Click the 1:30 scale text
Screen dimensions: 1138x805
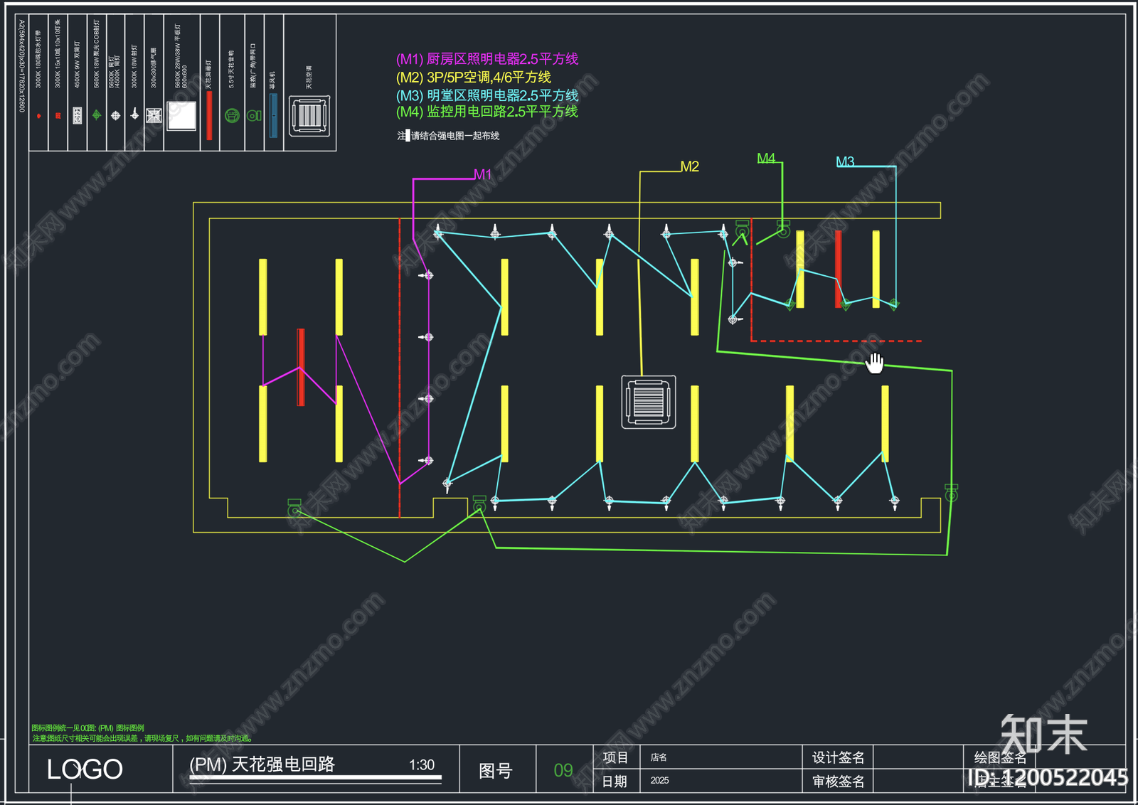[x=422, y=765]
